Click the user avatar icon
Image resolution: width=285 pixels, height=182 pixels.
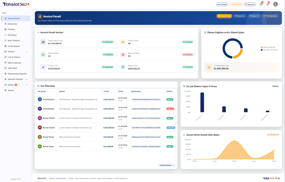pyautogui.click(x=276, y=4)
